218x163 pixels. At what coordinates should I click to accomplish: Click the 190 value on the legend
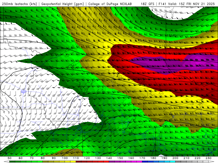click(x=164, y=158)
